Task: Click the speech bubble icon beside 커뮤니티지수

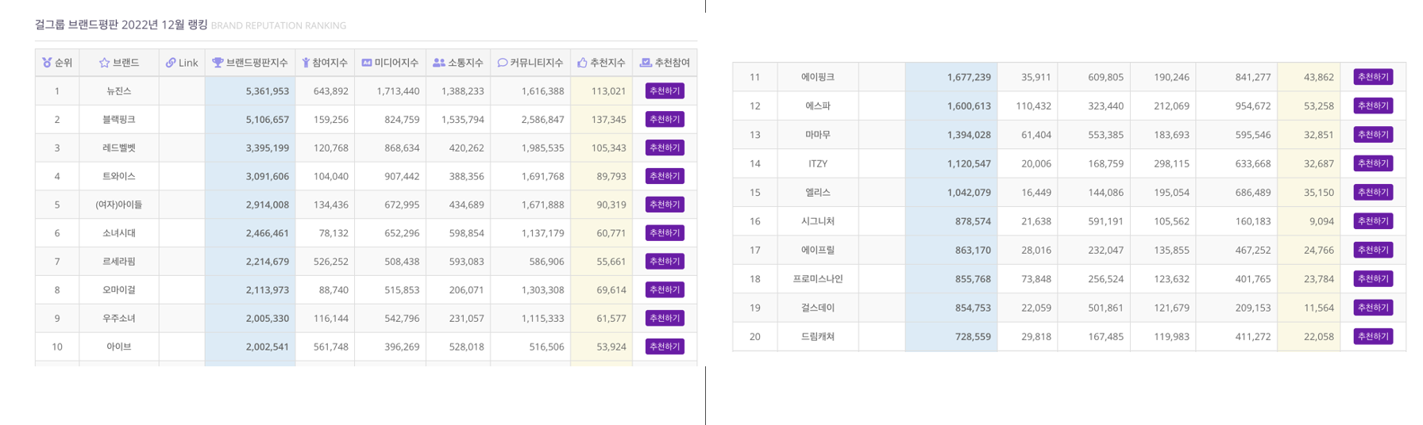Action: point(503,63)
